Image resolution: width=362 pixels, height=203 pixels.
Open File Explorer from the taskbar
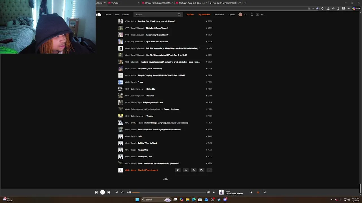pos(188,200)
